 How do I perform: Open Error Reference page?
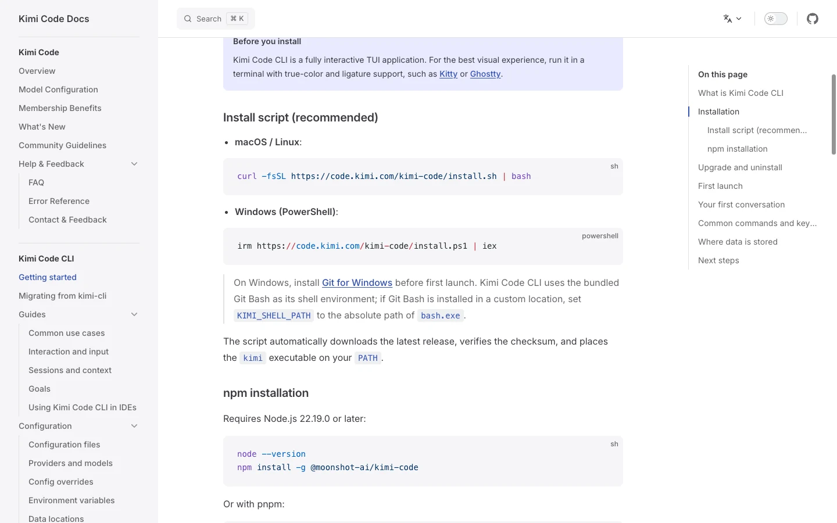tap(59, 201)
